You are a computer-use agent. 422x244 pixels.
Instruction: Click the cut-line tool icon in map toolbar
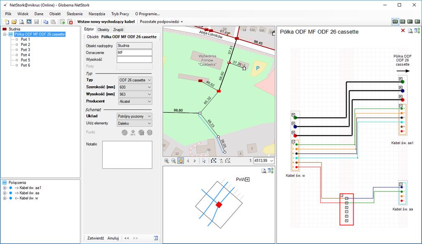[x=221, y=161]
